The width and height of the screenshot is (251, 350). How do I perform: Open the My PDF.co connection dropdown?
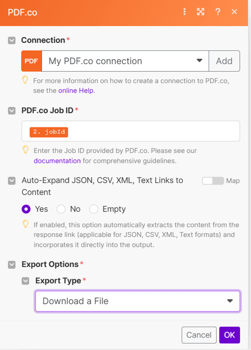click(125, 61)
